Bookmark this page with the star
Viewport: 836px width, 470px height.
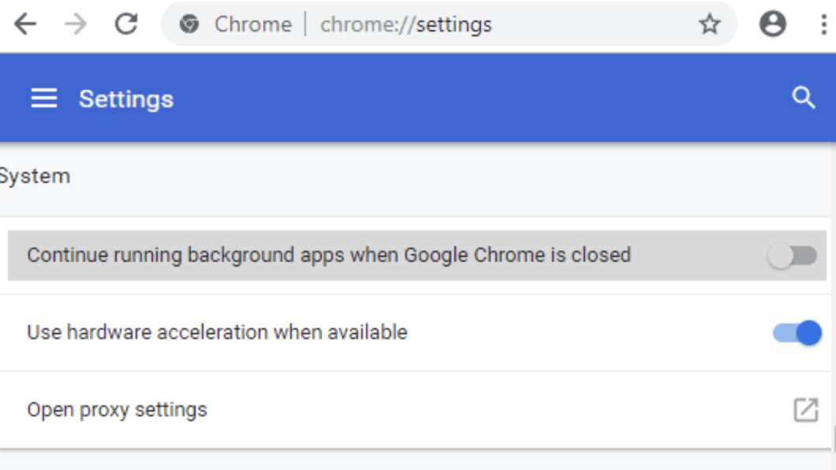pos(710,24)
